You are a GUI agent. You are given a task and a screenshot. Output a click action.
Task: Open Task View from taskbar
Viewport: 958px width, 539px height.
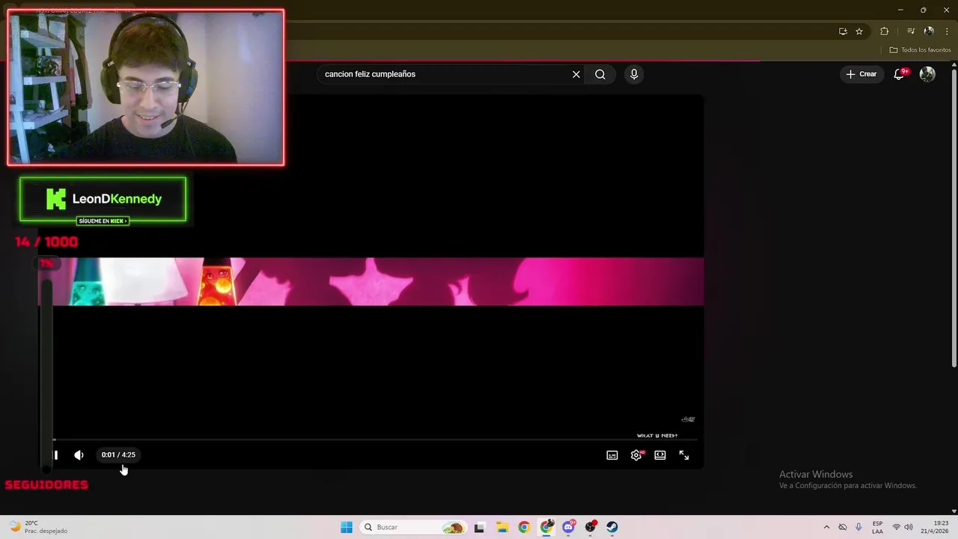(479, 527)
